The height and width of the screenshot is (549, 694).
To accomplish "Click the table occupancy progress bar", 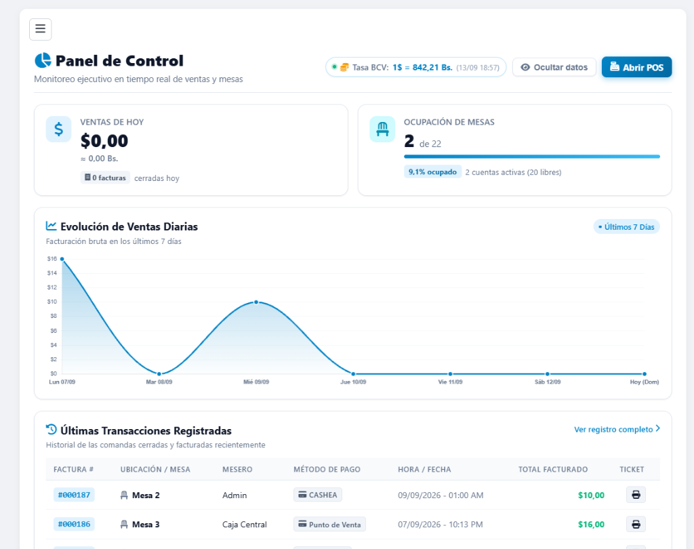I will [x=532, y=157].
